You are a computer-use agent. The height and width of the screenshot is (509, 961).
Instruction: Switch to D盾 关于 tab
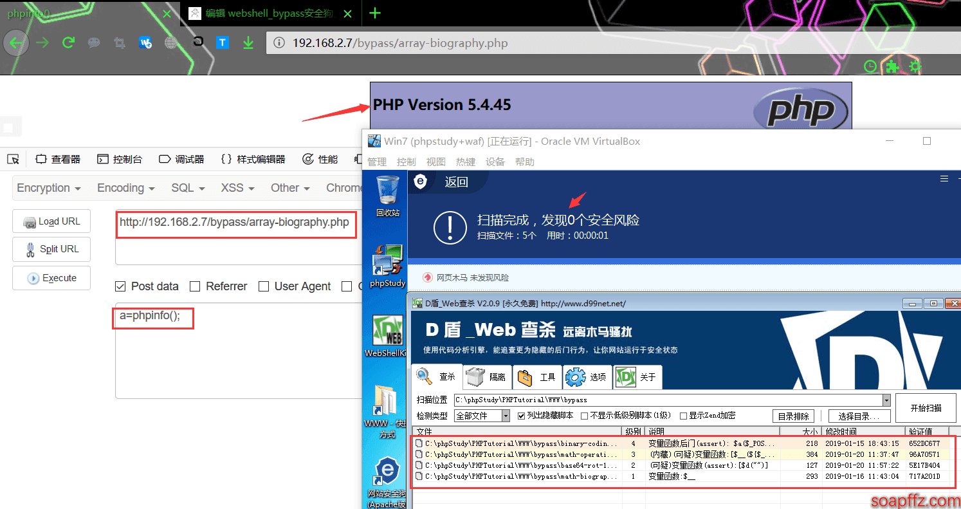[x=637, y=376]
